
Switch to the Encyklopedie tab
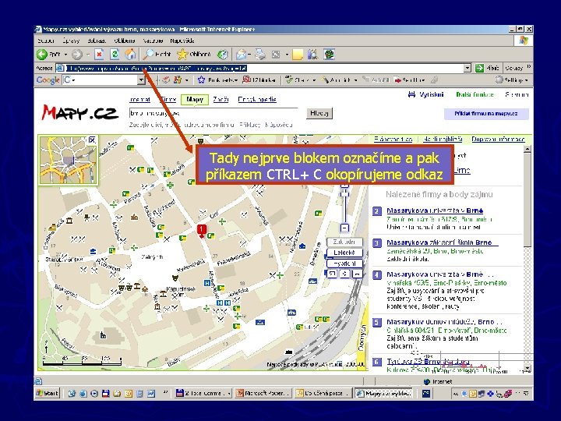[x=257, y=100]
